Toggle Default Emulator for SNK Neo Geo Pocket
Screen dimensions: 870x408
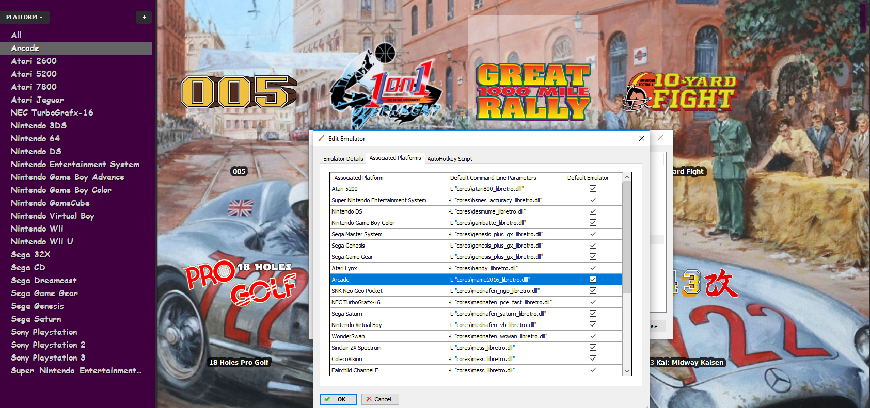[x=593, y=291]
